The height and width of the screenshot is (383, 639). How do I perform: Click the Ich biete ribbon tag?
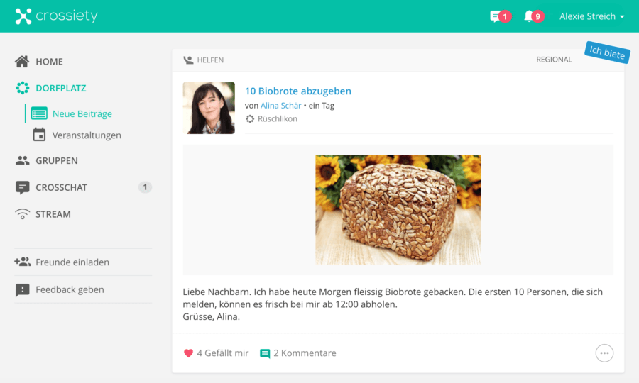click(607, 52)
